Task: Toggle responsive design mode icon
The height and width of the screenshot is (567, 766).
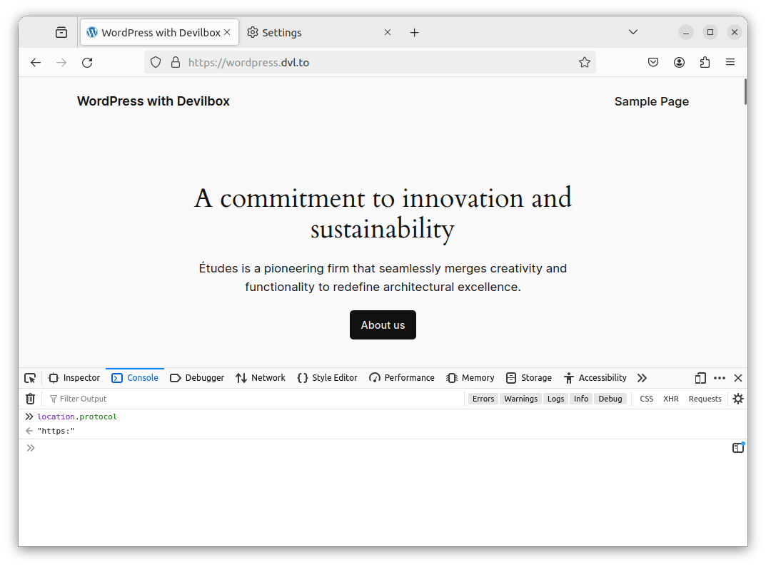Action: click(700, 378)
